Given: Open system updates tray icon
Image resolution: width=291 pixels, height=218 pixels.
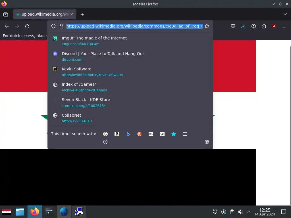Looking at the screenshot, I should [x=224, y=212].
